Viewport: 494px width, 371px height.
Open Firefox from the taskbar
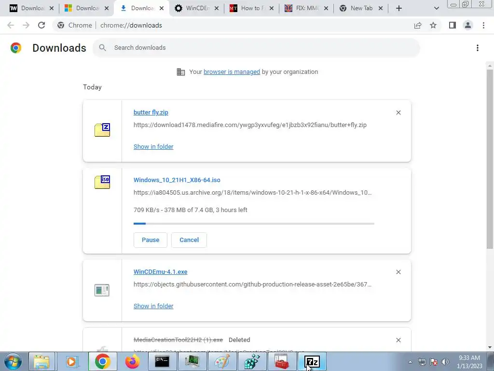coord(132,361)
